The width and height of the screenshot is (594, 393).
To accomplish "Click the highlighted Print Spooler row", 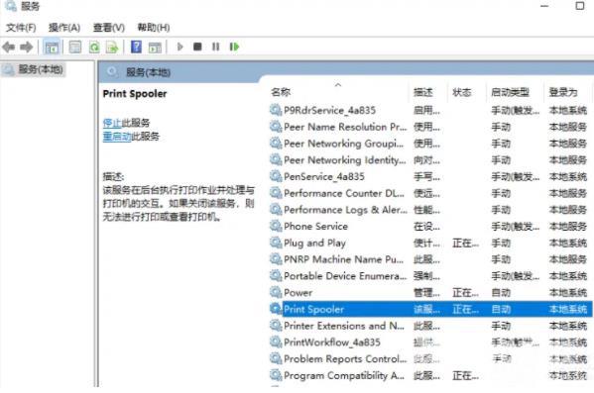I will pyautogui.click(x=430, y=309).
